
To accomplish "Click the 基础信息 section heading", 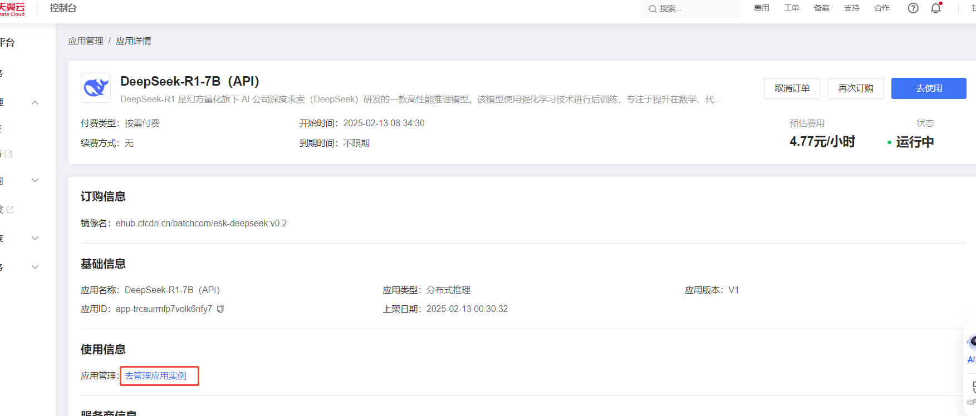I will (103, 264).
